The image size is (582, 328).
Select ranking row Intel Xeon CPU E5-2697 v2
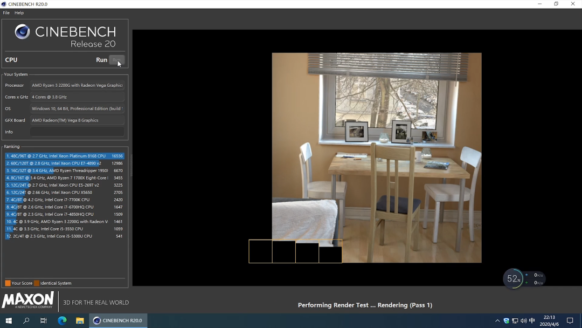tap(65, 185)
